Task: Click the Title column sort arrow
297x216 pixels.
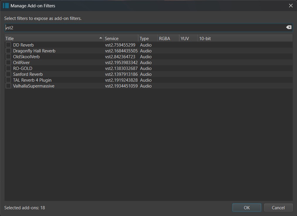Action: 101,38
